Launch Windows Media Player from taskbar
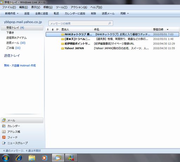Viewport: 180px width, 162px height. [x=45, y=158]
